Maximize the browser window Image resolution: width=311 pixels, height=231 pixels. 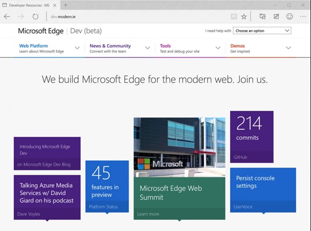(x=289, y=5)
